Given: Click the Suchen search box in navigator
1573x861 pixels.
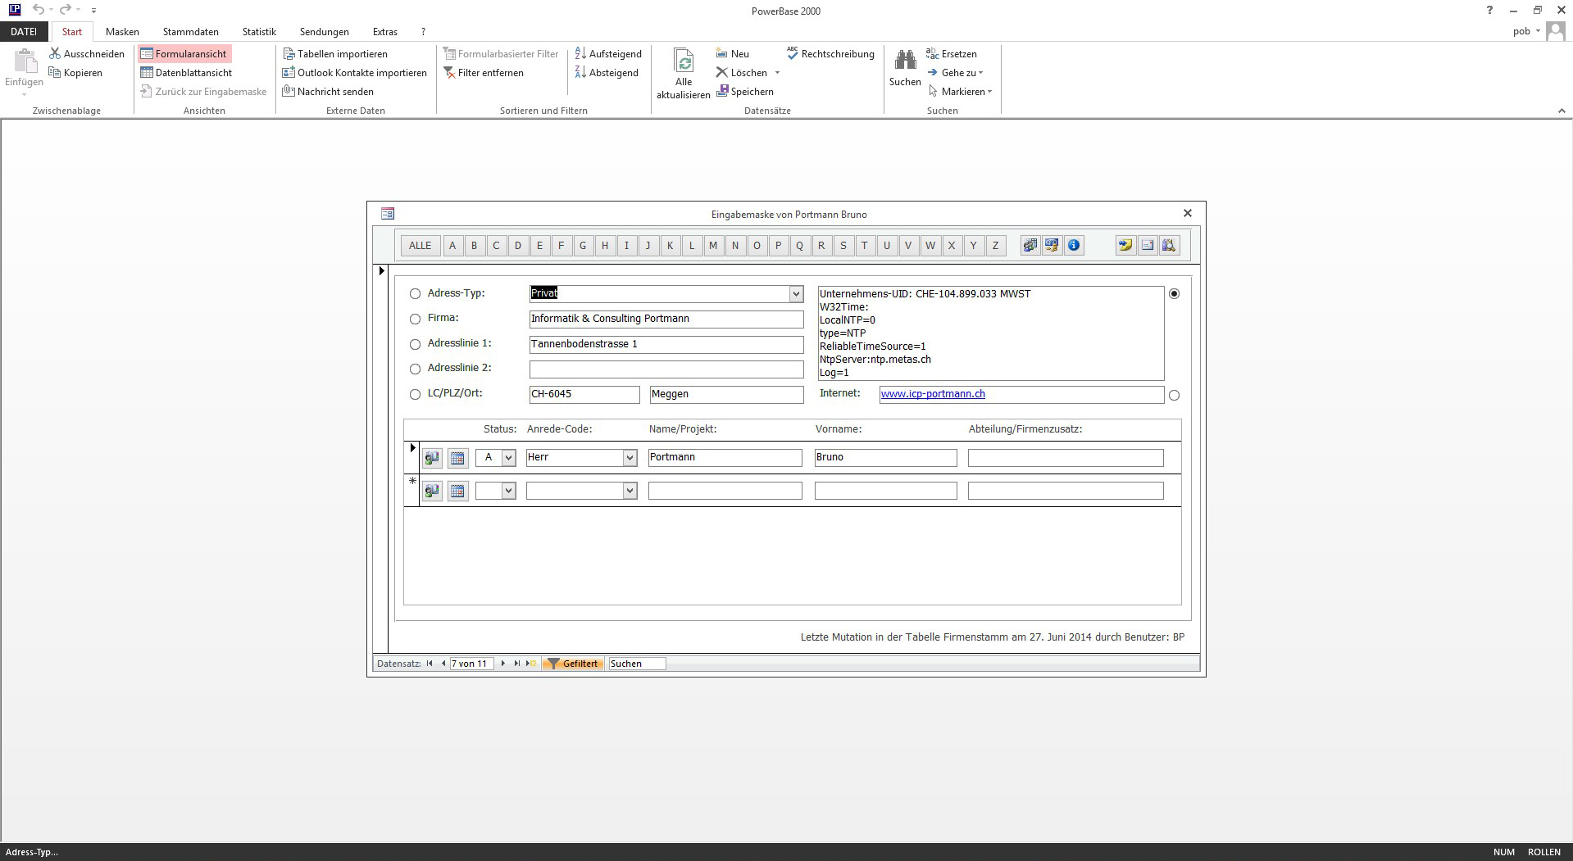Looking at the screenshot, I should click(637, 664).
